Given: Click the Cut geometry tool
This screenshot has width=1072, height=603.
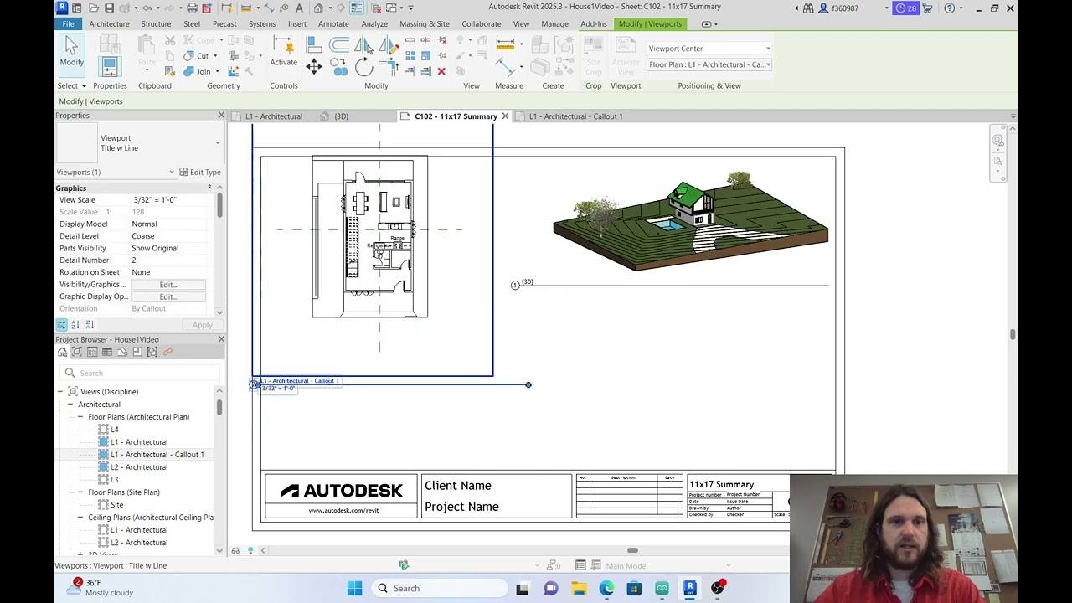Looking at the screenshot, I should point(198,56).
